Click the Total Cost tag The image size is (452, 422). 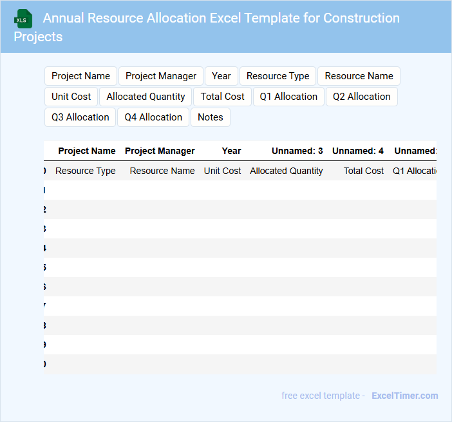pyautogui.click(x=222, y=97)
